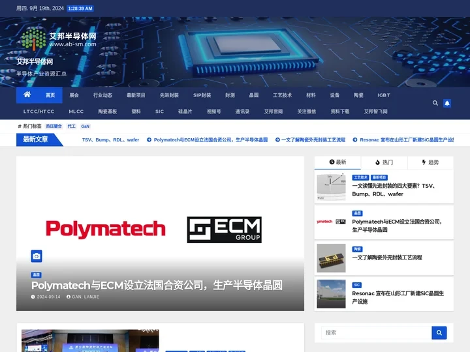Image resolution: width=470 pixels, height=352 pixels.
Task: Click the 陶瓷 tag in sidebar list
Action: click(x=357, y=249)
